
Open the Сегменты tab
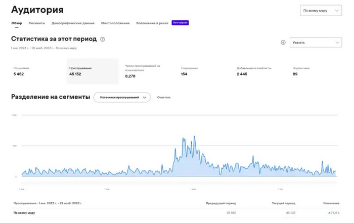pos(36,23)
